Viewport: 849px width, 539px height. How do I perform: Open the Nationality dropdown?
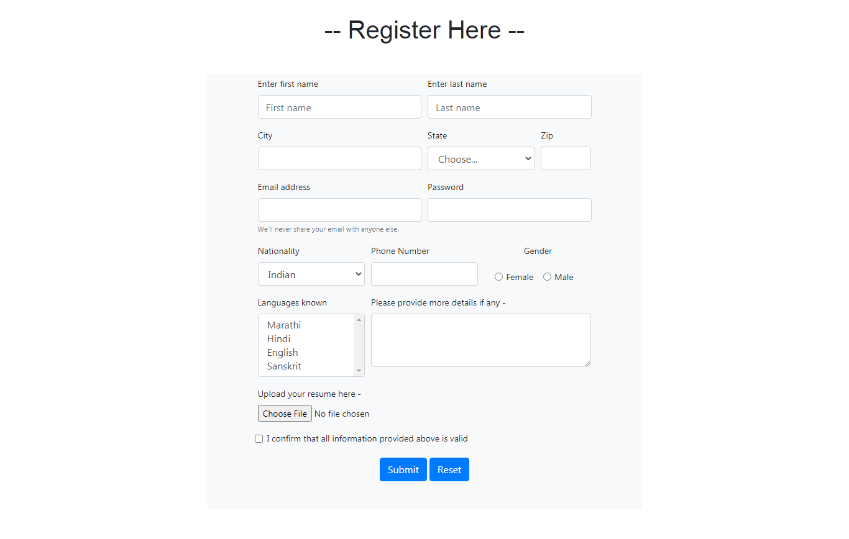pyautogui.click(x=311, y=274)
